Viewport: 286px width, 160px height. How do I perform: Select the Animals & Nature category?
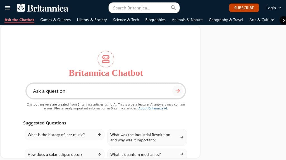tap(187, 20)
